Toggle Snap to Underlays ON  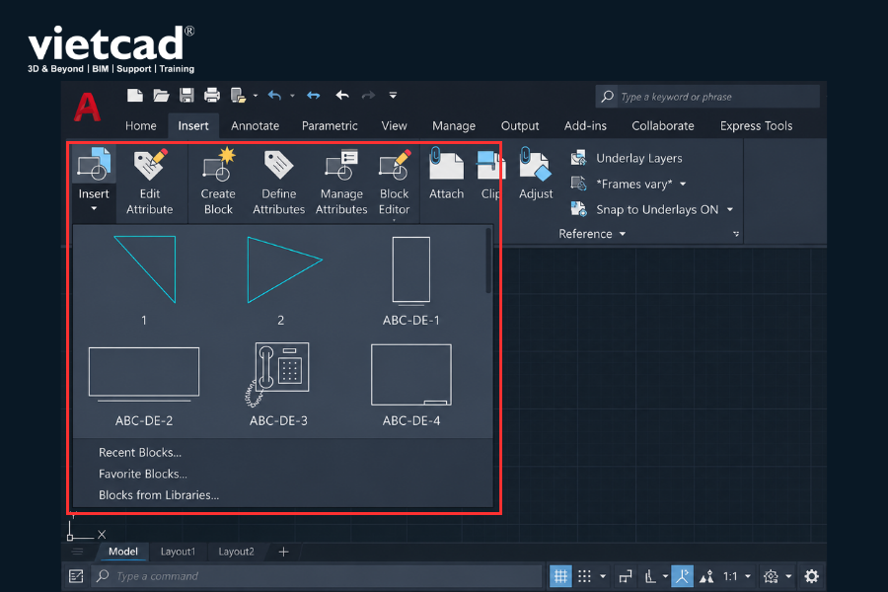coord(645,209)
